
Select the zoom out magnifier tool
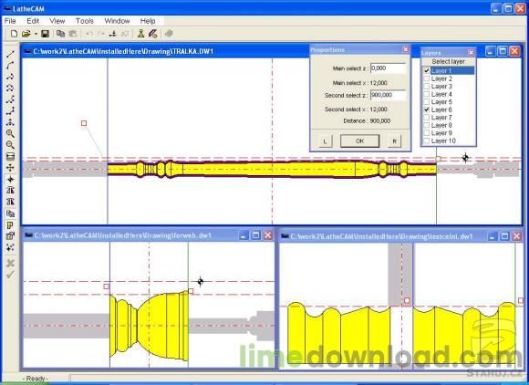pos(10,145)
